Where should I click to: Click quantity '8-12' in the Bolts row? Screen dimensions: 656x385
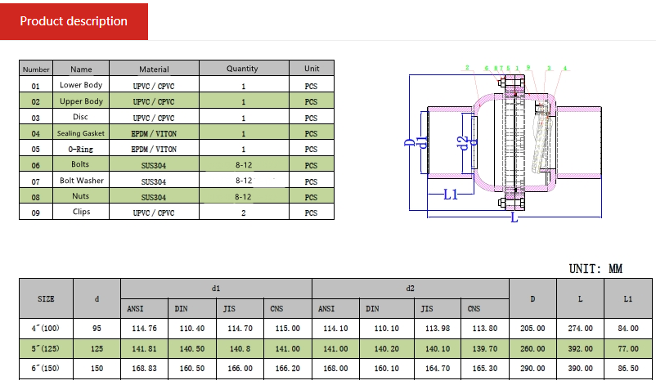point(244,164)
